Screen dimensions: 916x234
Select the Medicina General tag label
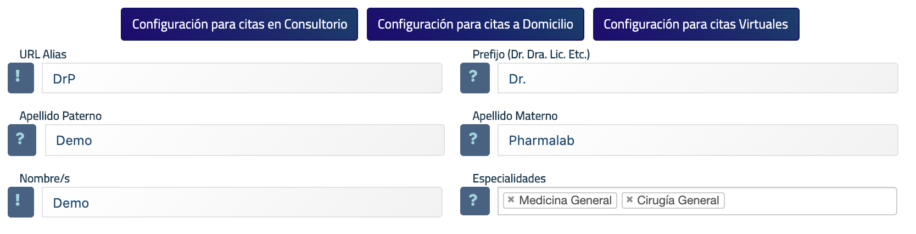(x=565, y=200)
